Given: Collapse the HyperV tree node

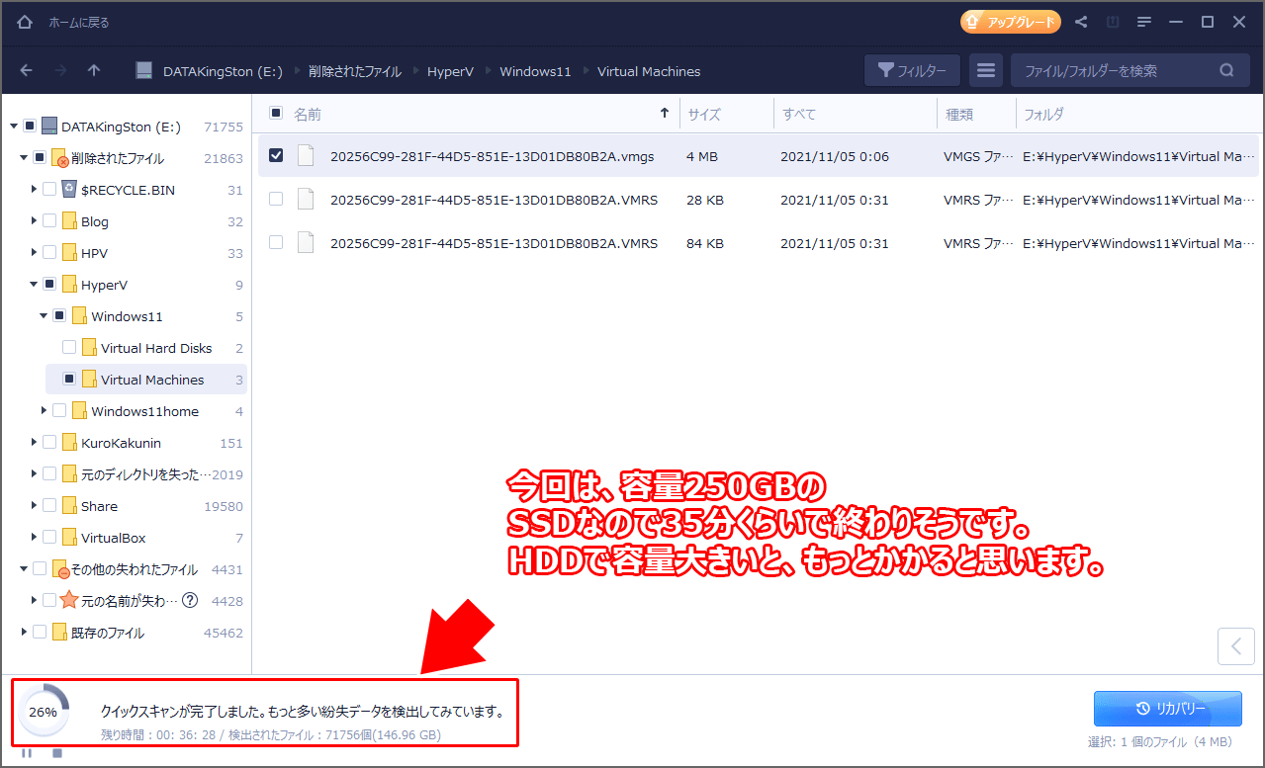Looking at the screenshot, I should point(34,284).
